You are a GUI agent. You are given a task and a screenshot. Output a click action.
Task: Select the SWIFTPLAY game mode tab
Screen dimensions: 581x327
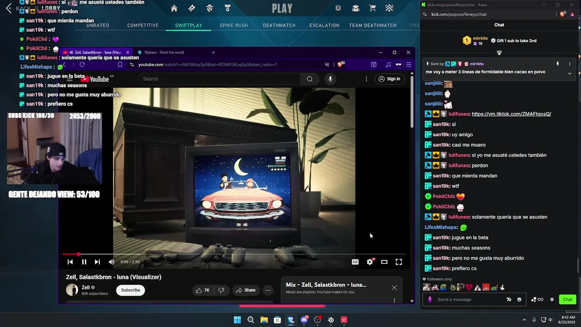tap(189, 25)
